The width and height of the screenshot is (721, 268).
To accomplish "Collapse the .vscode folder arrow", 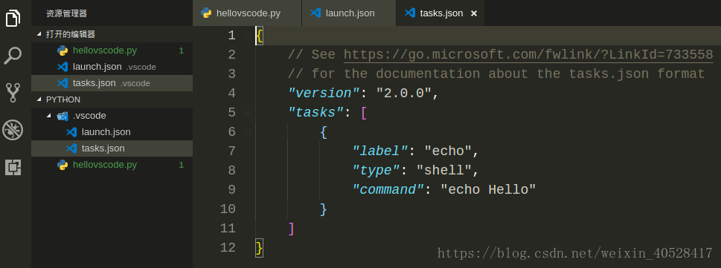I will [x=49, y=116].
